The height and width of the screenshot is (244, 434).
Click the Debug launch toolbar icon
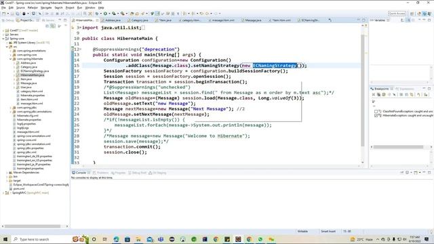(x=96, y=14)
